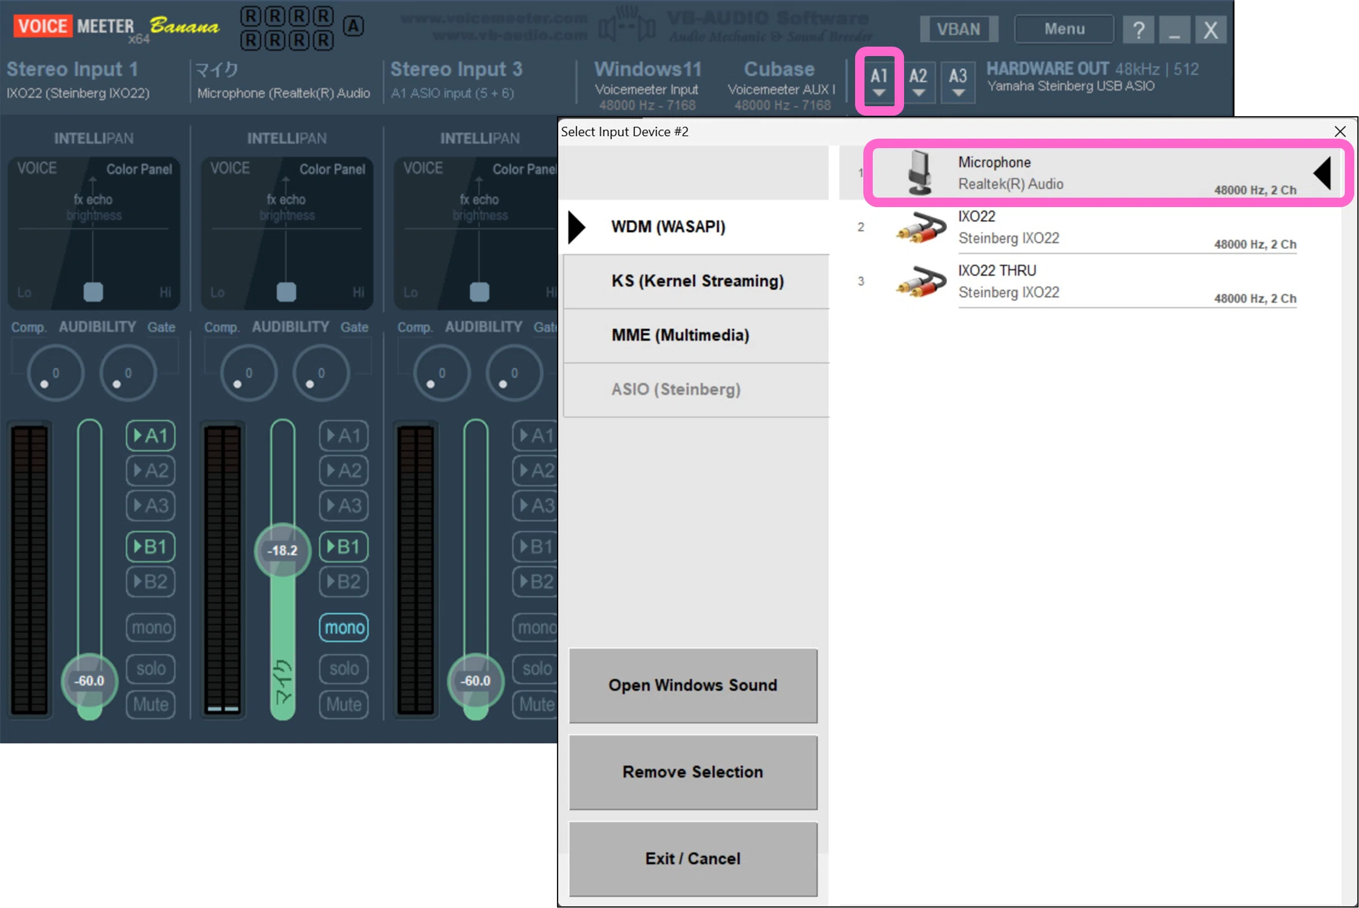Image resolution: width=1359 pixels, height=908 pixels.
Task: Click the Intellipan pan handle on マイク
Action: (286, 291)
